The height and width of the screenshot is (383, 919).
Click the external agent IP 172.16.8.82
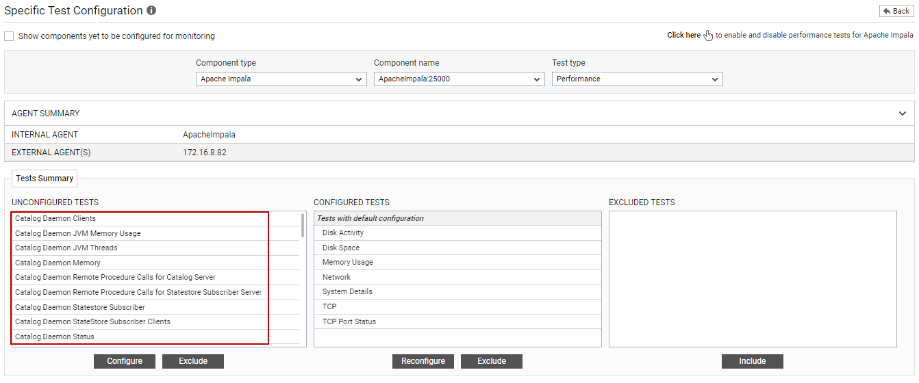(205, 153)
